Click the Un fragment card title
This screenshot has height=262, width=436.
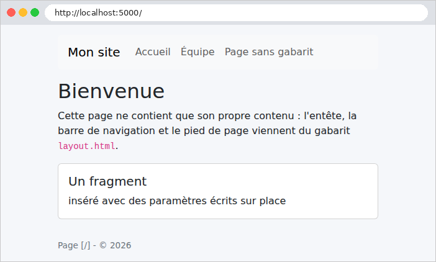pyautogui.click(x=107, y=181)
